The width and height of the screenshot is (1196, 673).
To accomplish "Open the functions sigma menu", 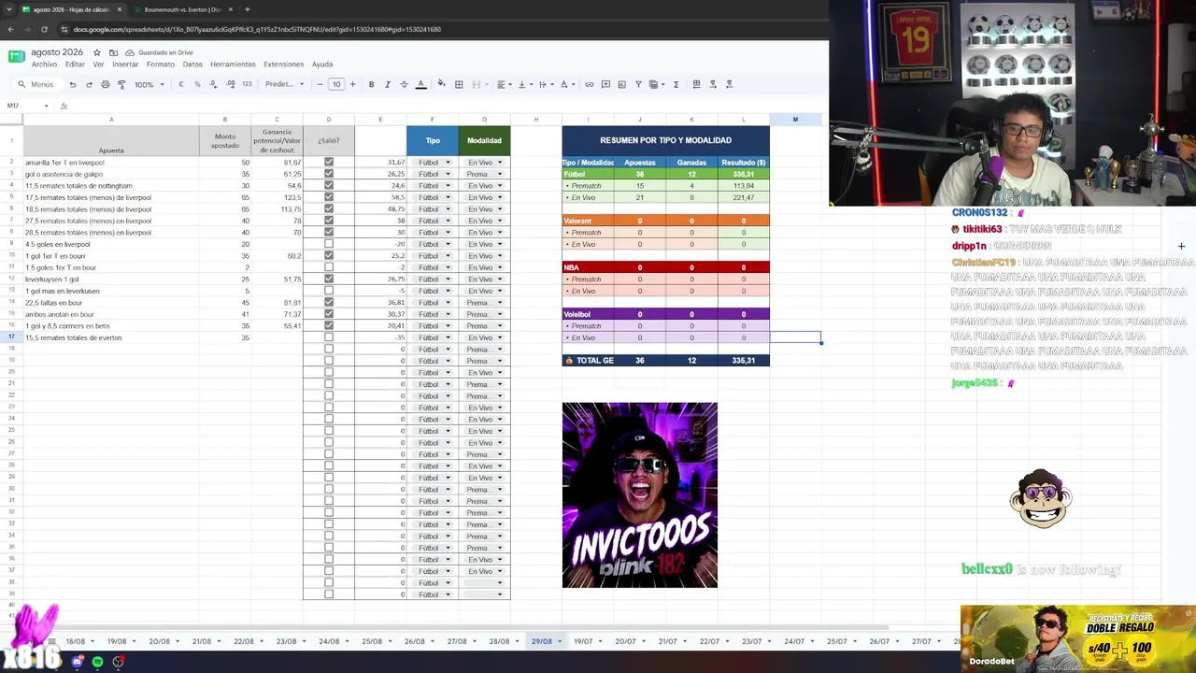I will pyautogui.click(x=676, y=84).
